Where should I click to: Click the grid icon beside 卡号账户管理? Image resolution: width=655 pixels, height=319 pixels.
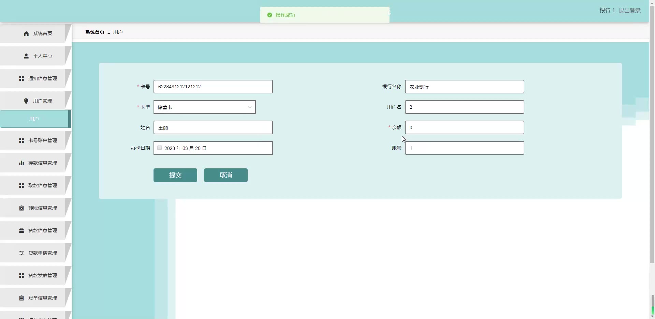tap(21, 140)
